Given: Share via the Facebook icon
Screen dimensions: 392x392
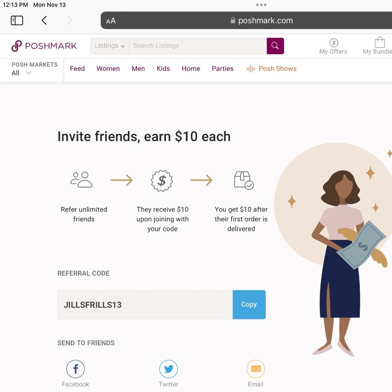Looking at the screenshot, I should tap(76, 369).
